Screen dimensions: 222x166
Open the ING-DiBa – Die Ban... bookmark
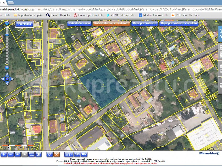186,15
